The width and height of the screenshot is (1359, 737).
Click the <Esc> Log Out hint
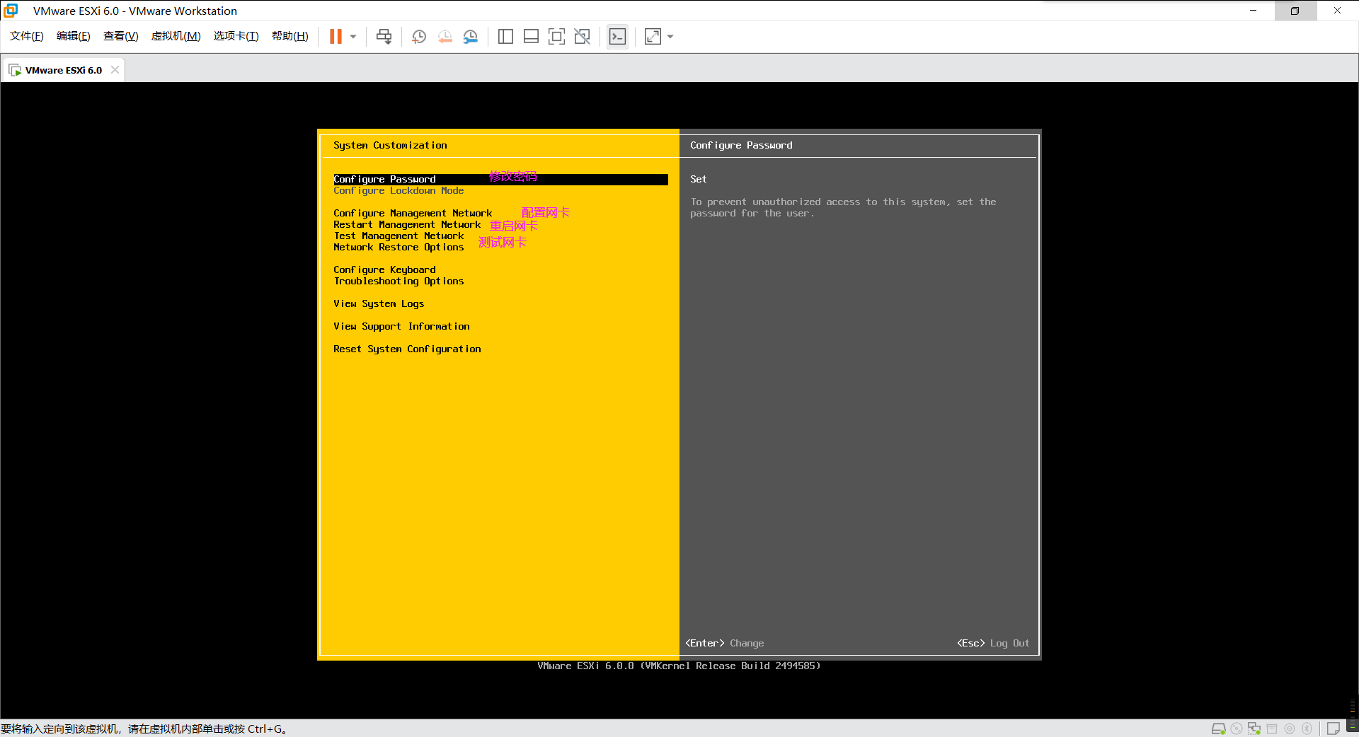point(993,644)
